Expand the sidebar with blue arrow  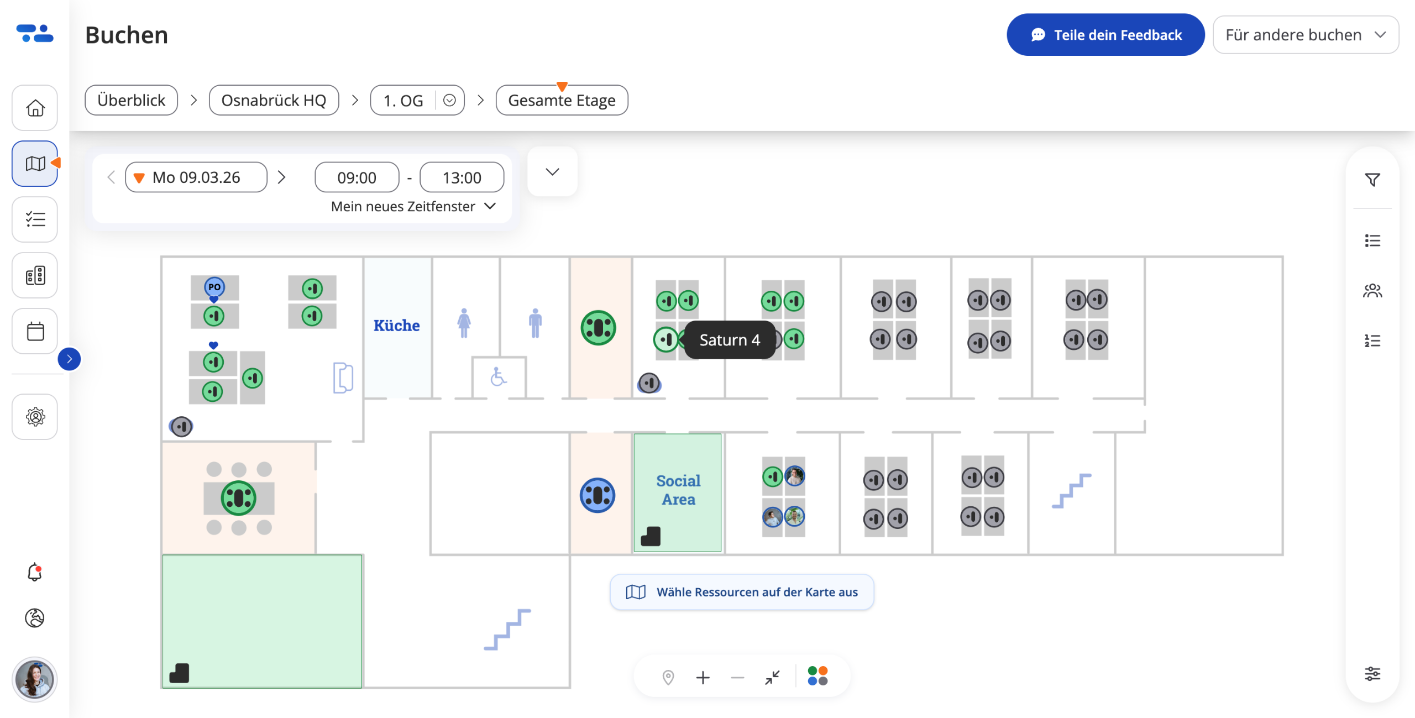[x=69, y=359]
